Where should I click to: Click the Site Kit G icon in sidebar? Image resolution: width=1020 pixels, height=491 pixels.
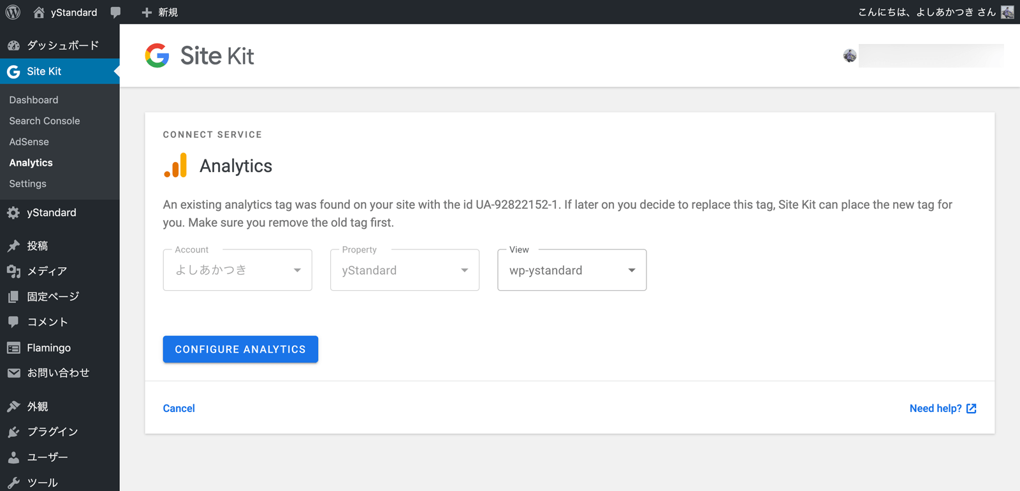tap(13, 71)
